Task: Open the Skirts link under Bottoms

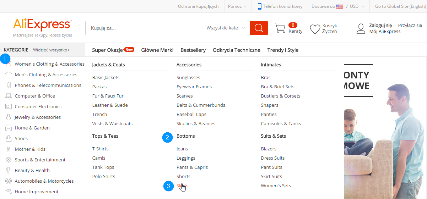Action: click(182, 186)
